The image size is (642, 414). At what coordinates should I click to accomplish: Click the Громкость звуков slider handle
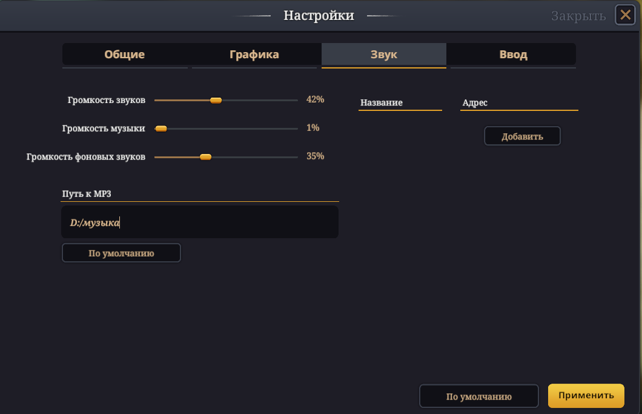coord(216,100)
